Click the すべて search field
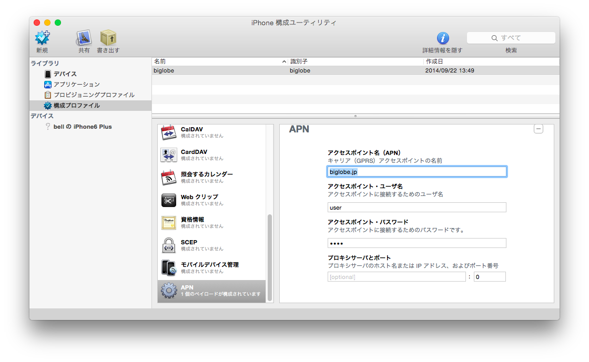This screenshot has width=589, height=362. [511, 38]
